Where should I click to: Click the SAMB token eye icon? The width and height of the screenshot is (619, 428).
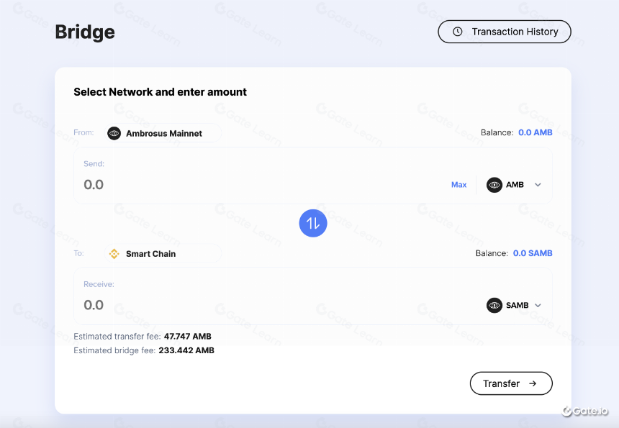[494, 305]
